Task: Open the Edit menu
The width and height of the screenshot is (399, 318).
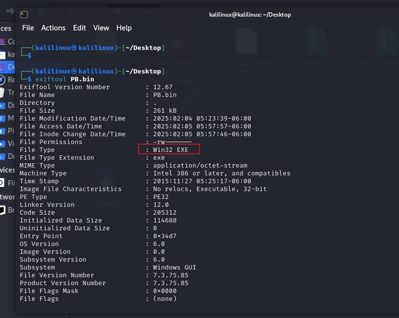Action: pyautogui.click(x=80, y=28)
